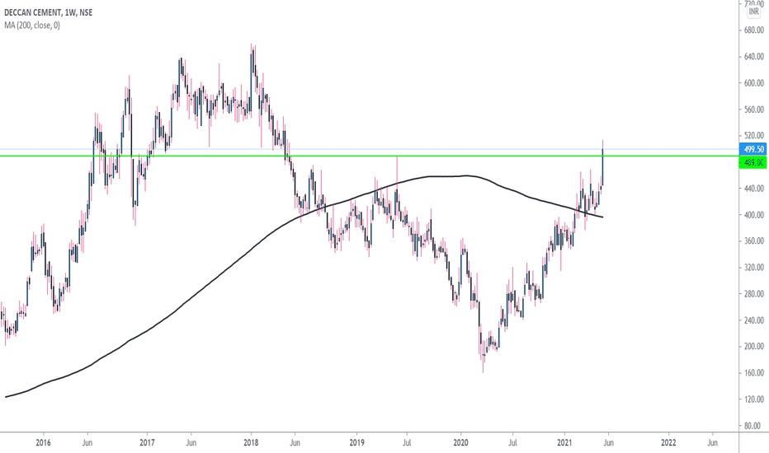
Task: Click the INR currency label
Action: coord(754,12)
